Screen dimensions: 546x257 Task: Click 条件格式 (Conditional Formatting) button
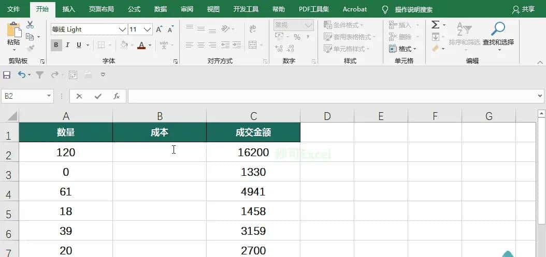point(343,25)
